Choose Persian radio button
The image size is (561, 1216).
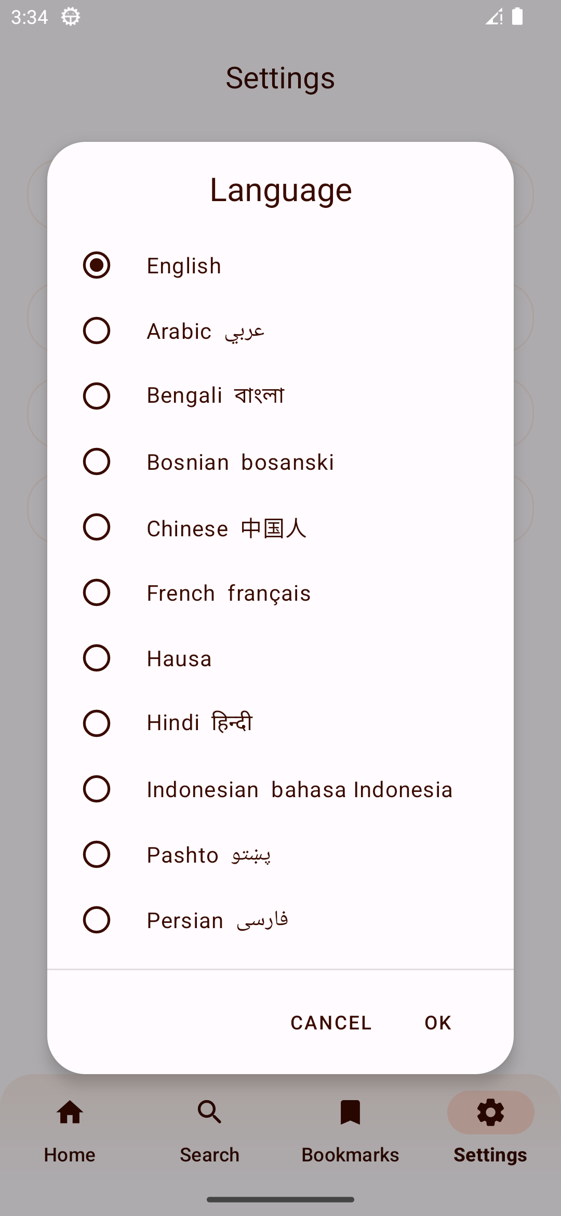click(97, 920)
